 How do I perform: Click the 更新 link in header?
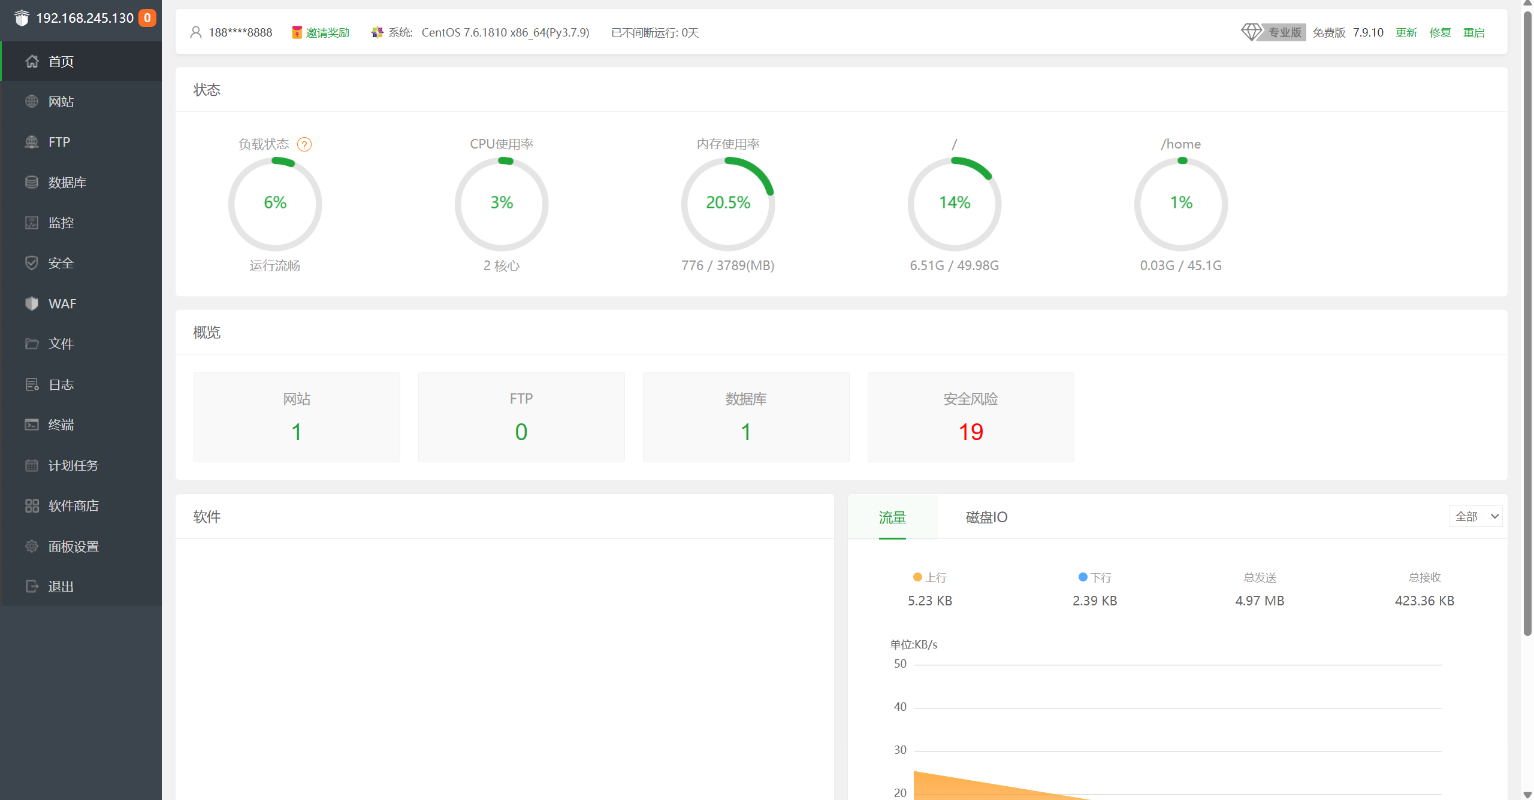tap(1406, 32)
